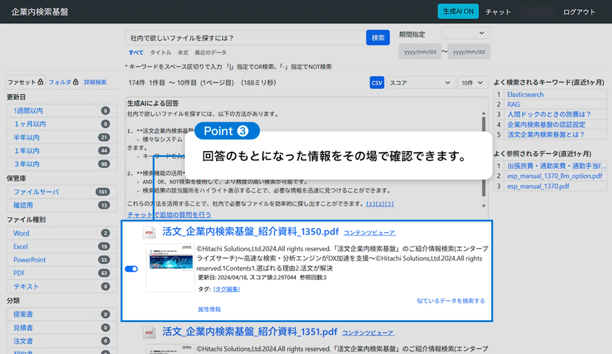Click the lock icon beside フォルダ

[76, 82]
